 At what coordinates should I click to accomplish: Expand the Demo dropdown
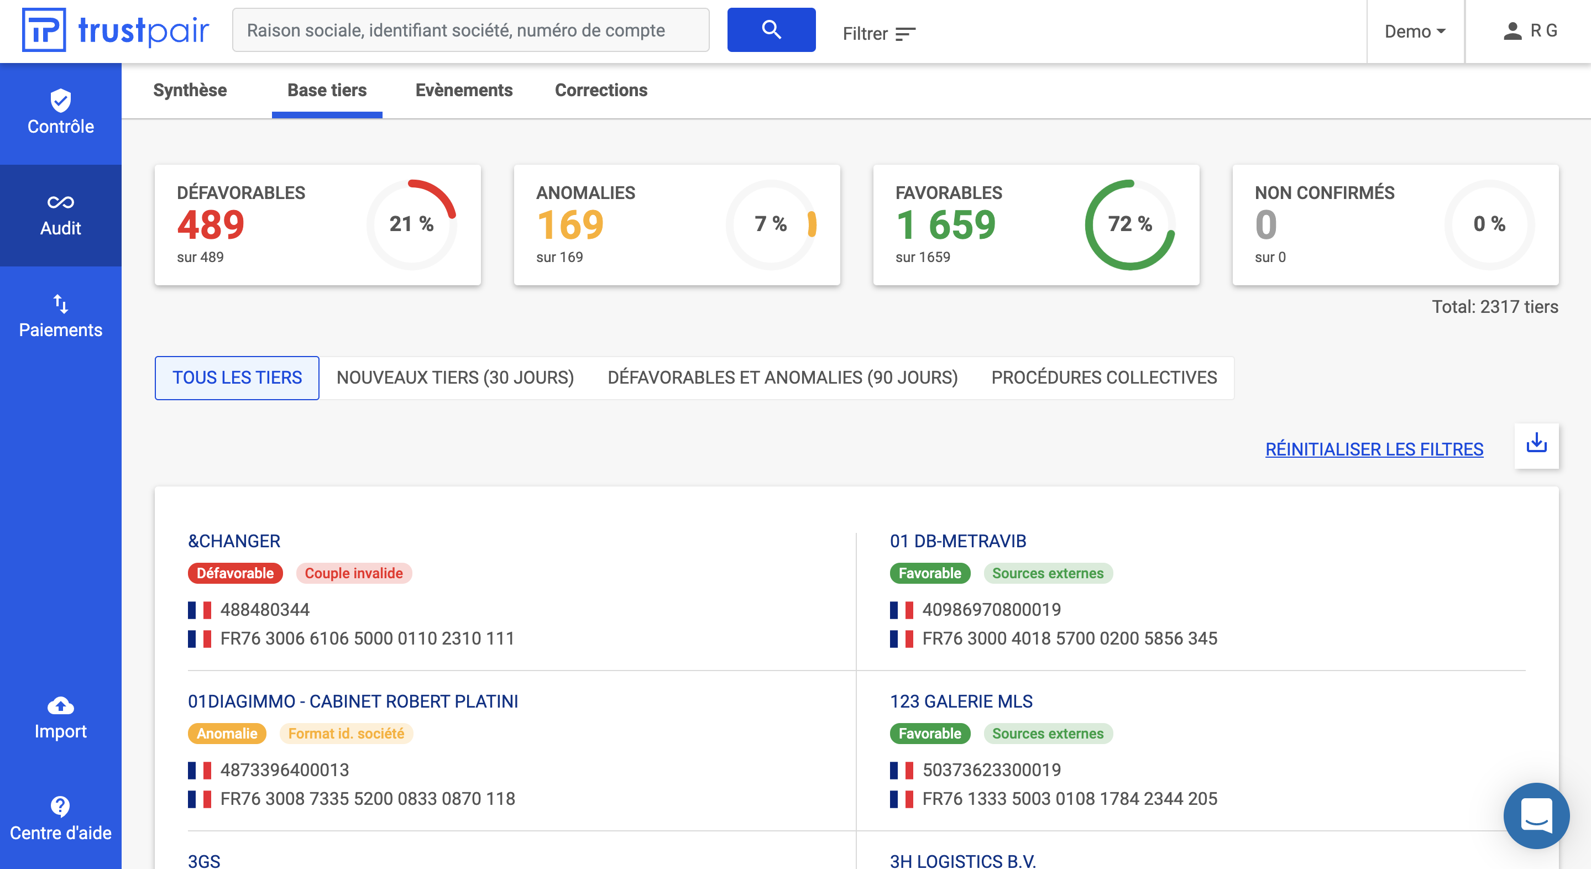(1414, 32)
